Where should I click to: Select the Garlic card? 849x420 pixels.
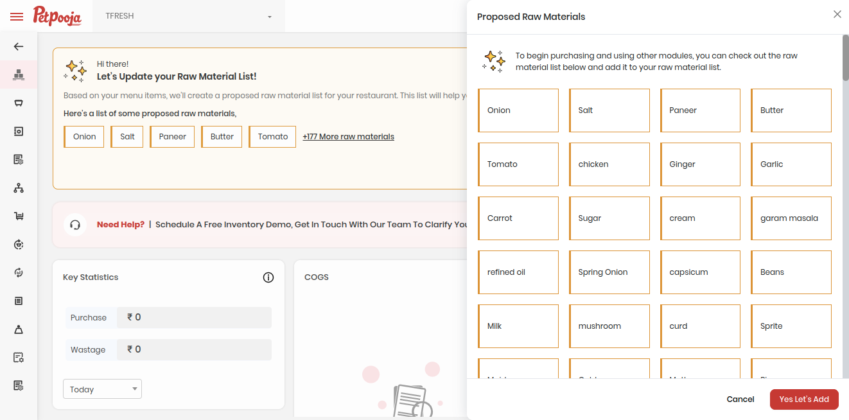coord(791,164)
